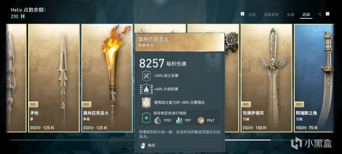Select the 克律萨俄耳 sword item card
The image size is (342, 154).
coord(266,78)
